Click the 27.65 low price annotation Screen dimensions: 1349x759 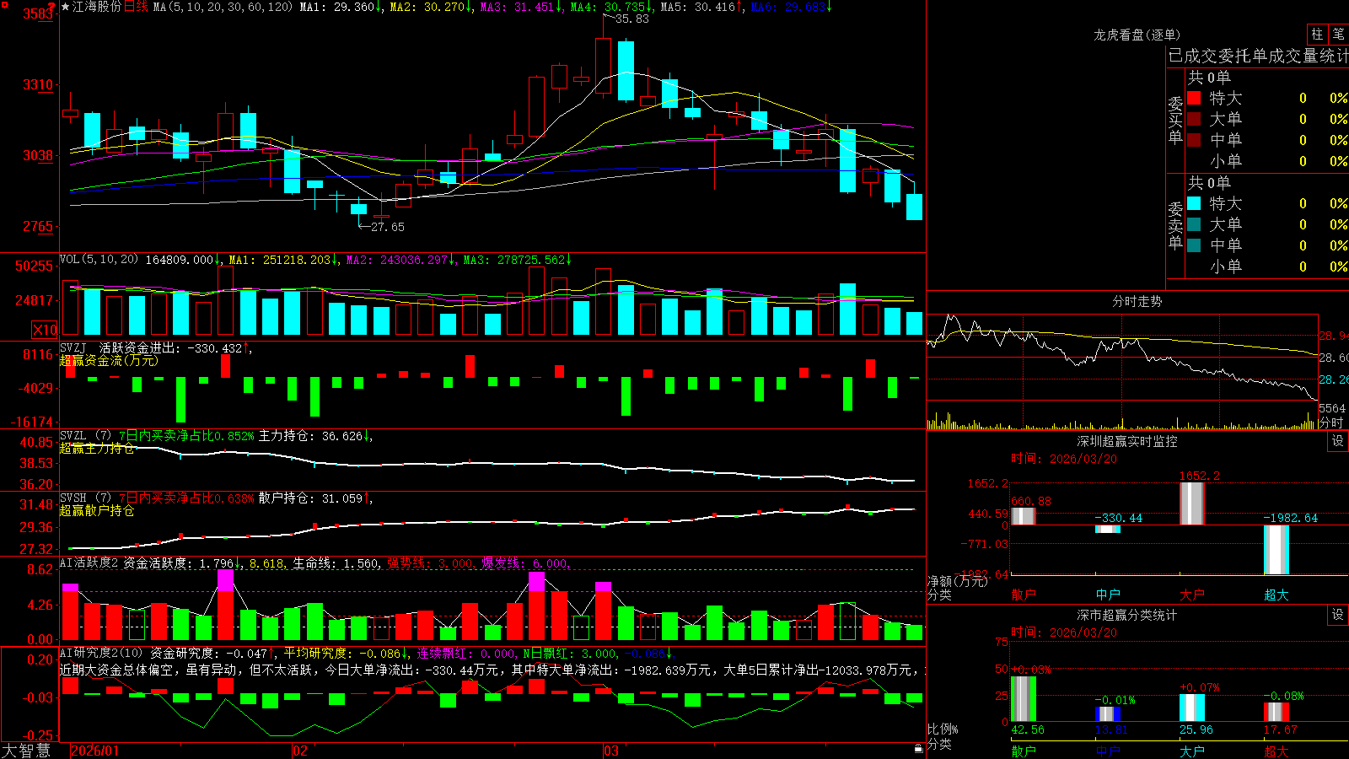pos(388,227)
